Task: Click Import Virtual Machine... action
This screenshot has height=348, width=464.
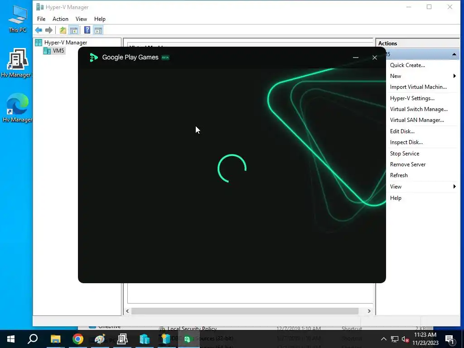Action: coord(418,87)
